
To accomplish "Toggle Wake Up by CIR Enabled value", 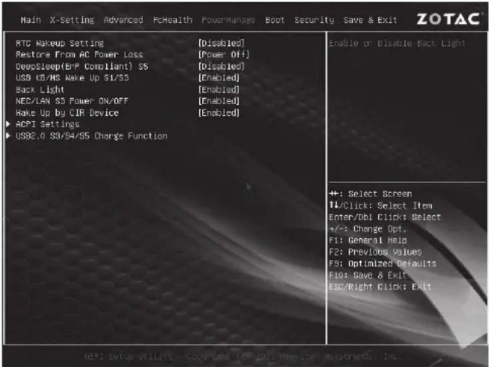I will [x=219, y=113].
